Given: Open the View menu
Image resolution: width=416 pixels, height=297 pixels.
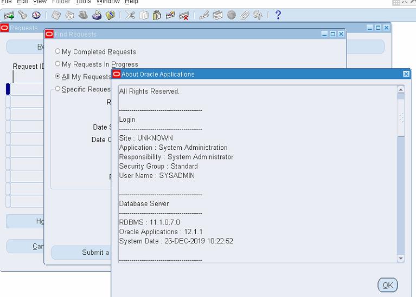Looking at the screenshot, I should click(40, 2).
